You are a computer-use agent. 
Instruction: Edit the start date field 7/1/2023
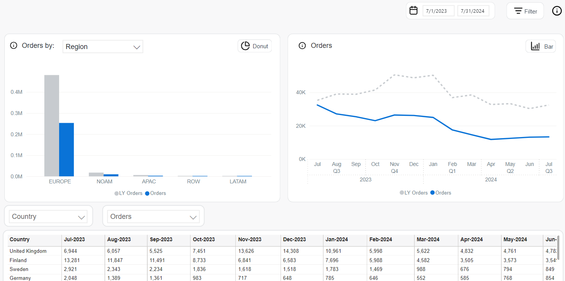[x=438, y=11]
